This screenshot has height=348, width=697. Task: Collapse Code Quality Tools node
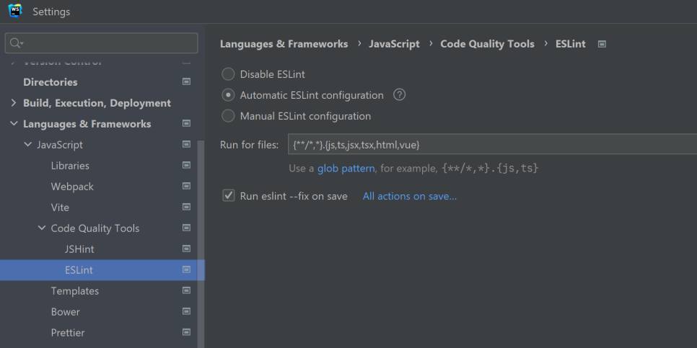42,228
